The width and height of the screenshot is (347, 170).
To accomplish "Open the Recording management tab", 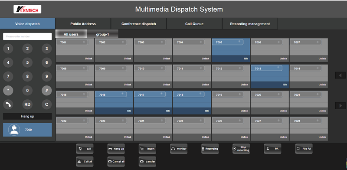I will [x=250, y=24].
